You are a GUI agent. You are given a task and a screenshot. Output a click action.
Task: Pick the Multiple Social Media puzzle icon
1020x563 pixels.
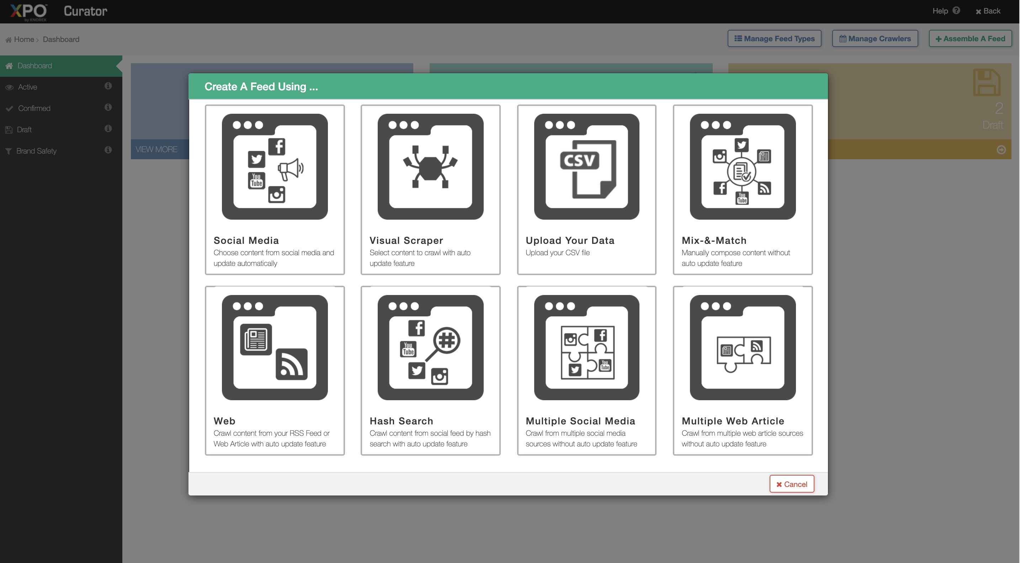pos(586,347)
